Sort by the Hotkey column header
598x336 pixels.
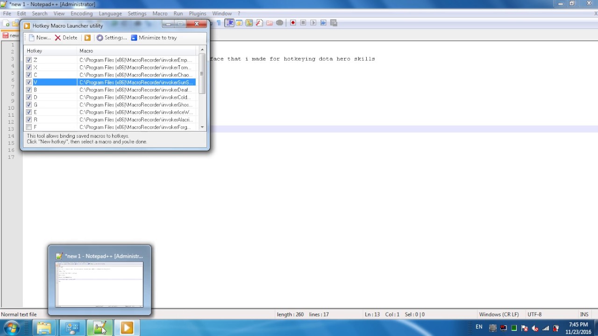(51, 51)
